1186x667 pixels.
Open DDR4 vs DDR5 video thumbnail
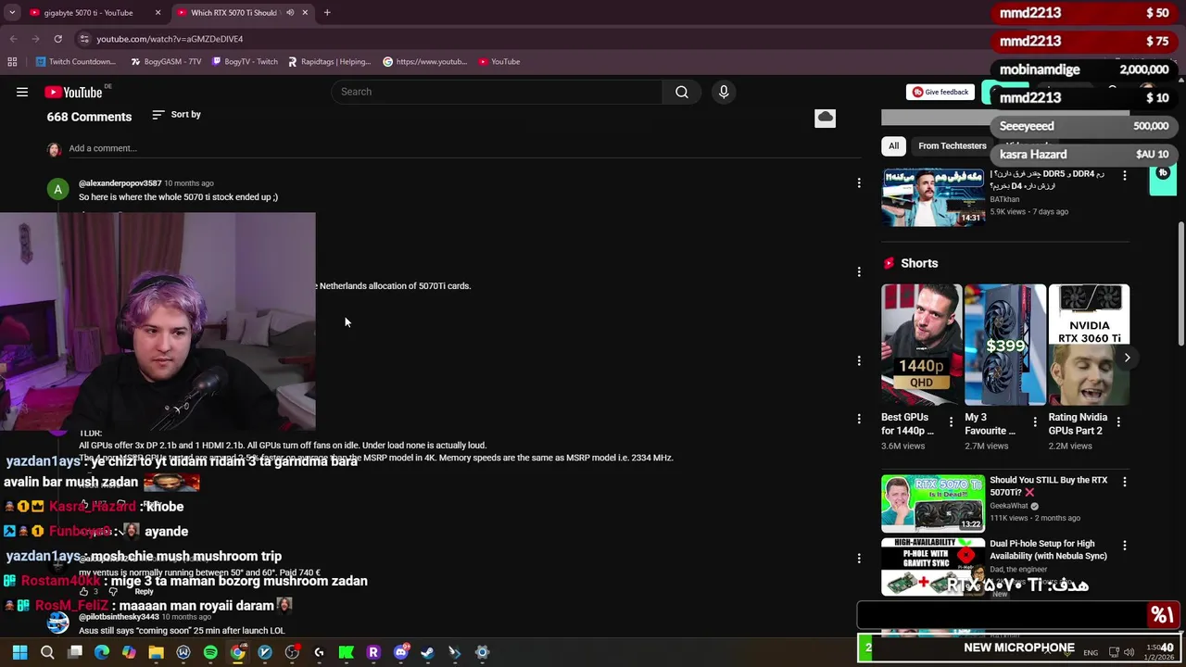click(x=932, y=196)
